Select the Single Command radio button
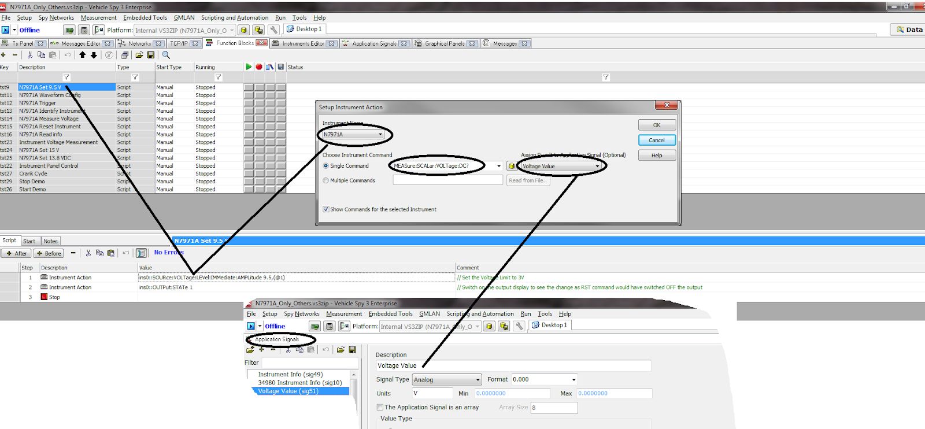Viewport: 925px width, 429px height. [x=326, y=166]
